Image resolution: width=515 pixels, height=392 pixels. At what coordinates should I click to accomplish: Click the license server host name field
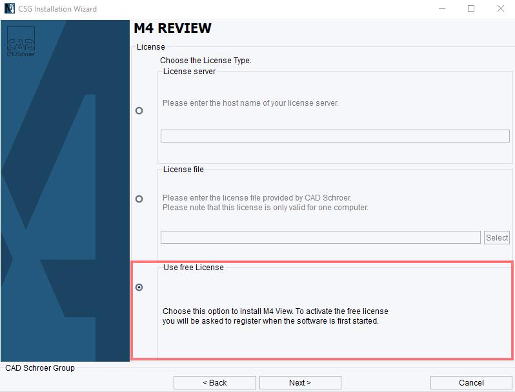[335, 136]
